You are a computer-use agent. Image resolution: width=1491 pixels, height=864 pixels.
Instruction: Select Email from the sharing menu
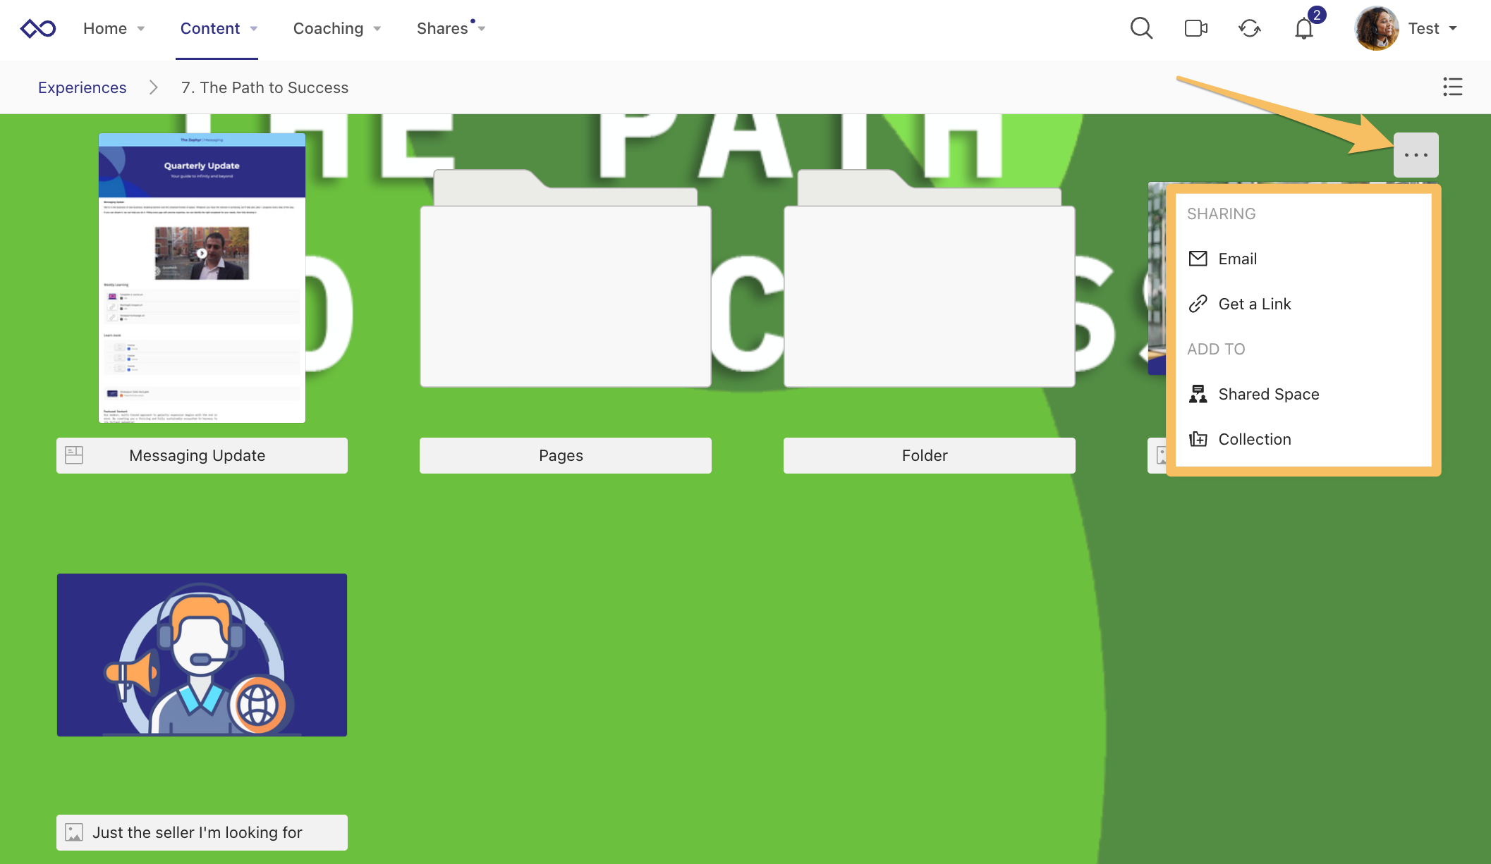pos(1238,259)
